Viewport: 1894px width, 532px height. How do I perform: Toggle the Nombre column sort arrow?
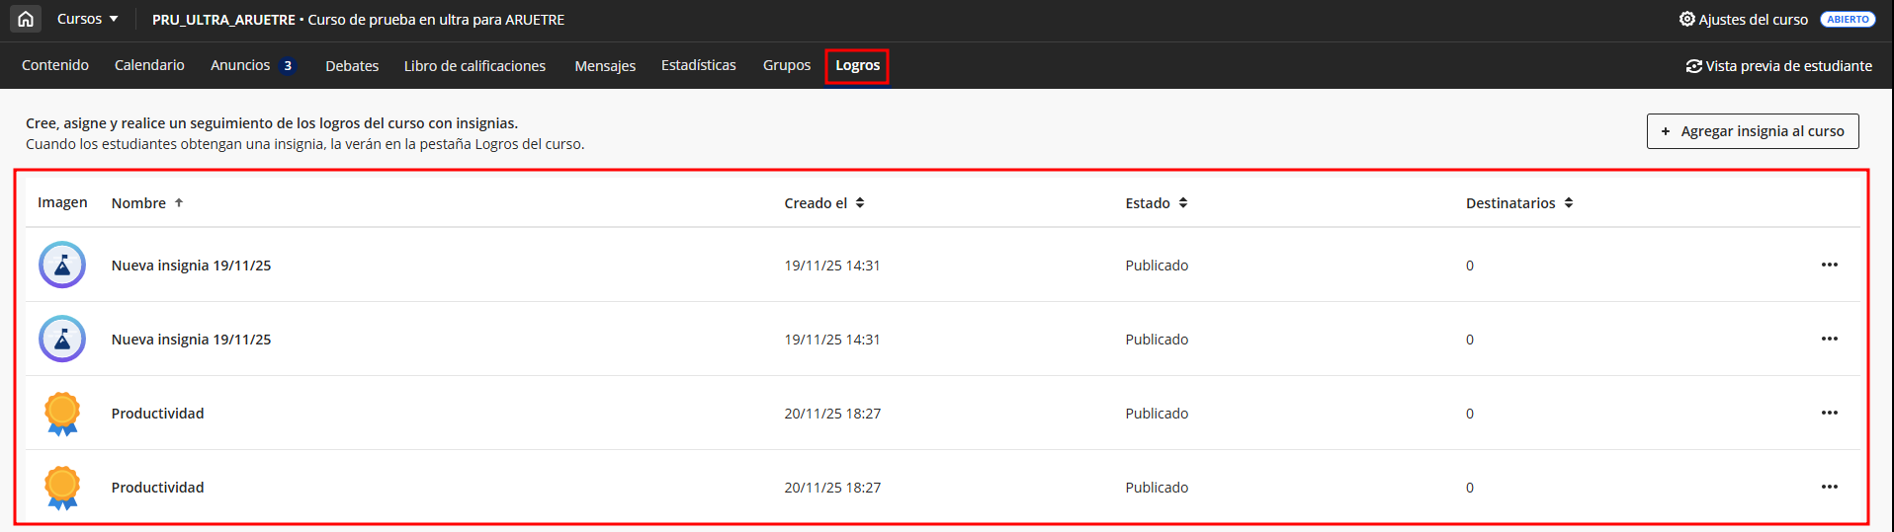click(x=179, y=202)
